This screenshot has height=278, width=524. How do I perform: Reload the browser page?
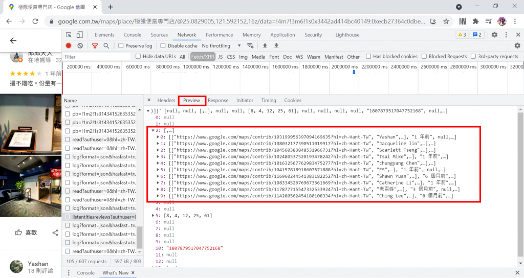click(x=35, y=21)
